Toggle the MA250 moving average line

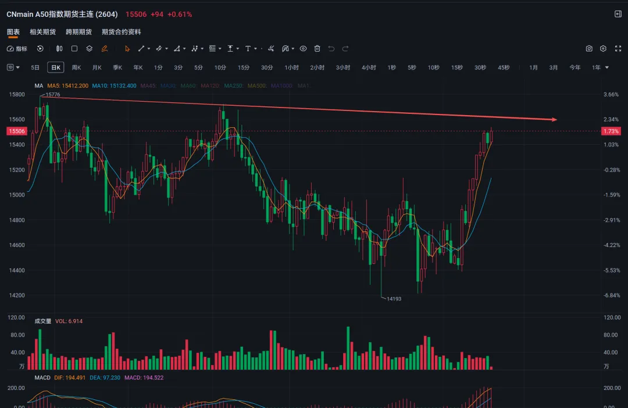pyautogui.click(x=235, y=85)
